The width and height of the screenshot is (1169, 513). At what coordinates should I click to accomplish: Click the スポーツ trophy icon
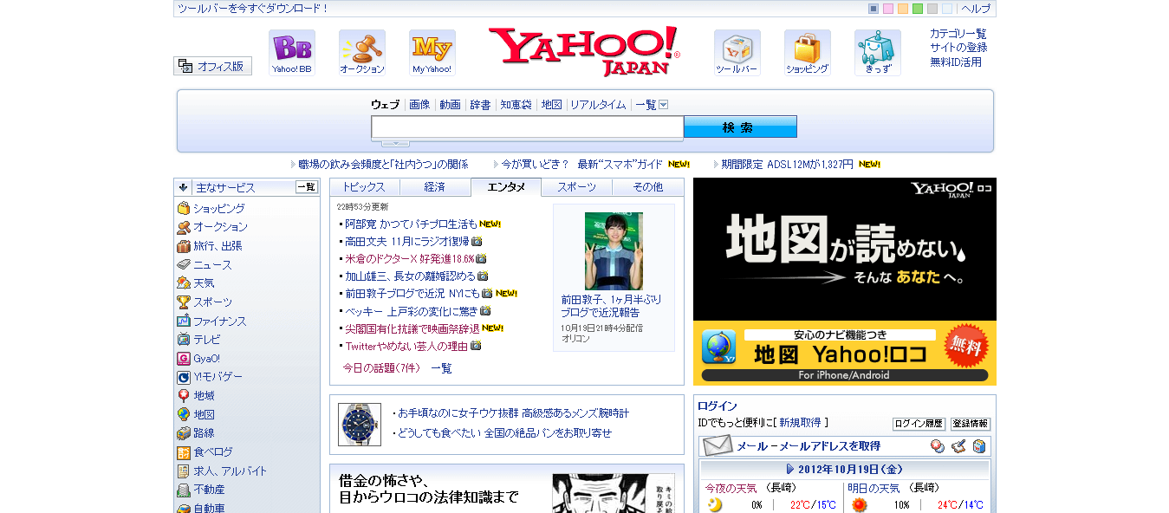pyautogui.click(x=184, y=302)
